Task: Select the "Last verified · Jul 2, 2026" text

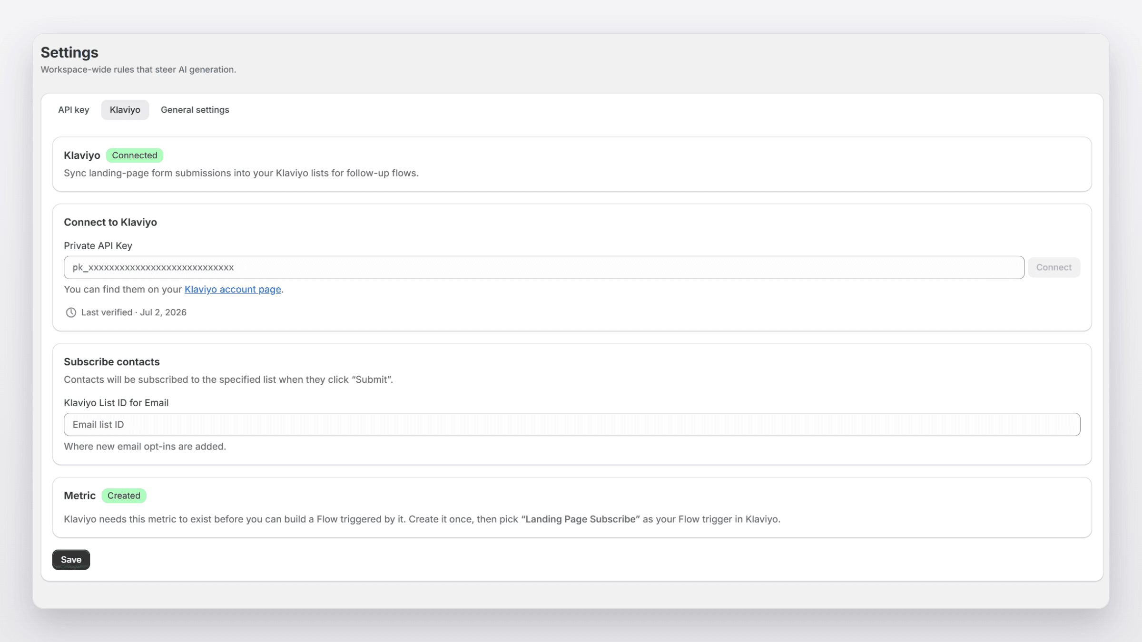Action: pyautogui.click(x=134, y=312)
